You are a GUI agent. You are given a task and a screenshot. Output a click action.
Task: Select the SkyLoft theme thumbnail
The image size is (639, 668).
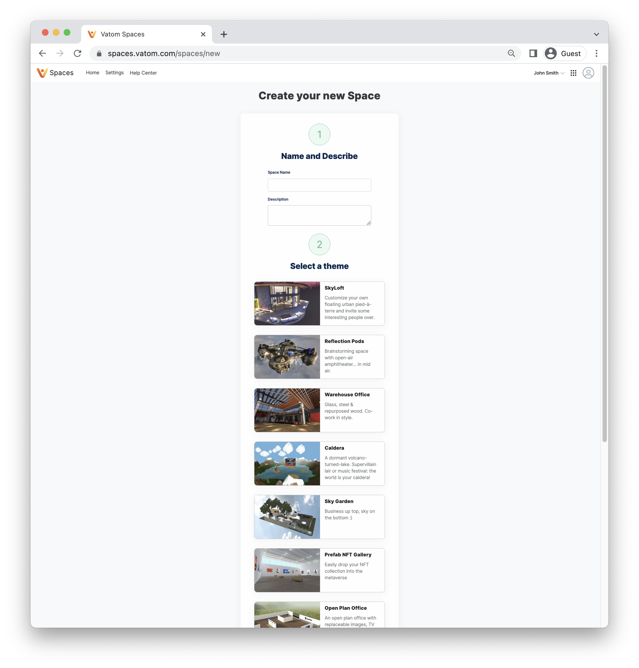287,303
